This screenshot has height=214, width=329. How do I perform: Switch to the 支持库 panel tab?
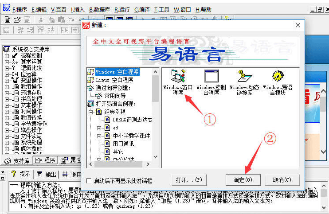coord(17,161)
